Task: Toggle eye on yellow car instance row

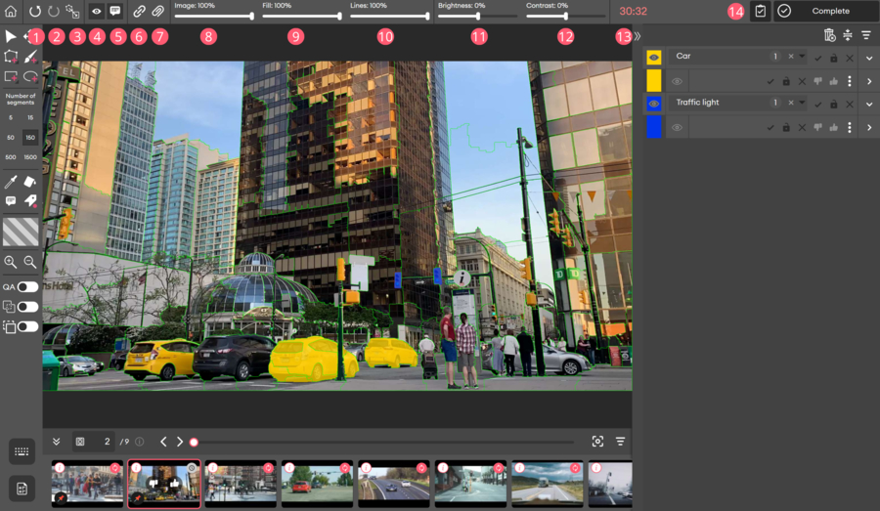Action: (x=677, y=81)
